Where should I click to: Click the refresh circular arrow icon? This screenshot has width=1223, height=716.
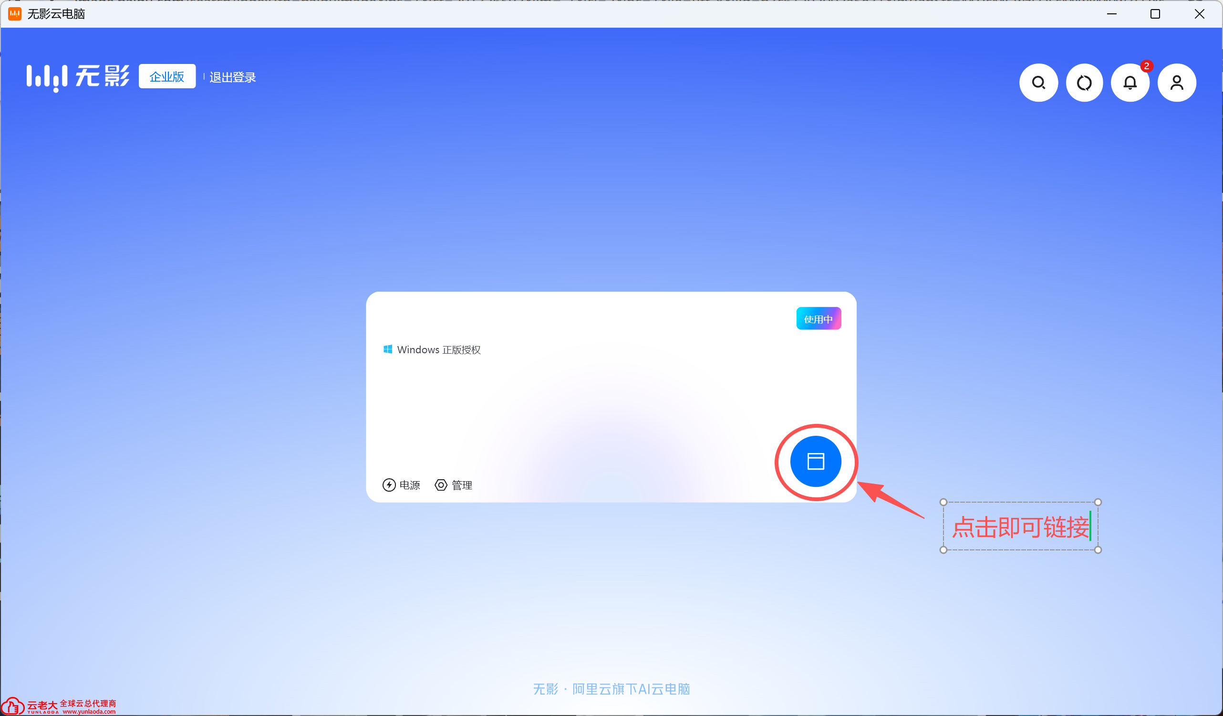click(x=1084, y=83)
